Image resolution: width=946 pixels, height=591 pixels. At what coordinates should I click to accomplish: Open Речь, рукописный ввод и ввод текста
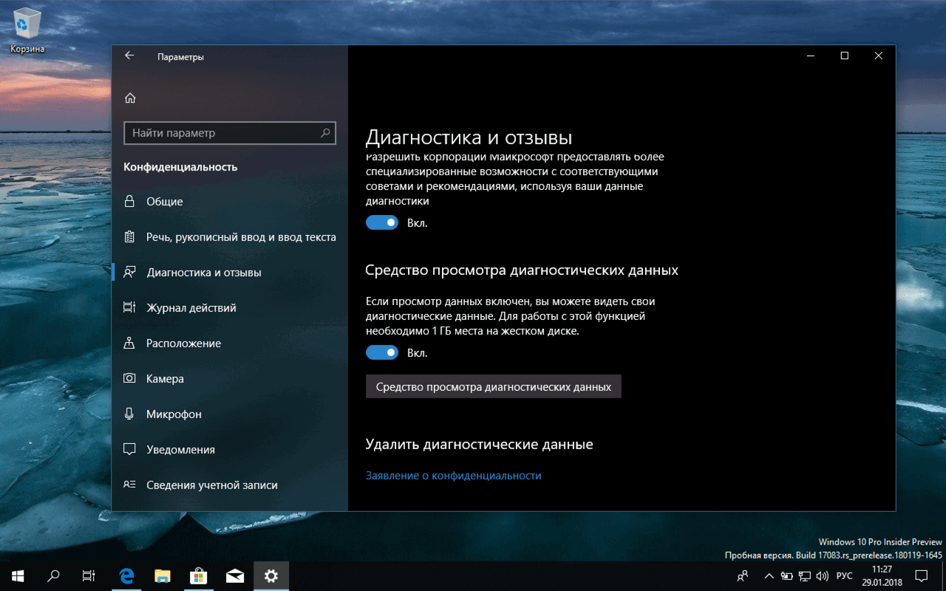(x=230, y=237)
